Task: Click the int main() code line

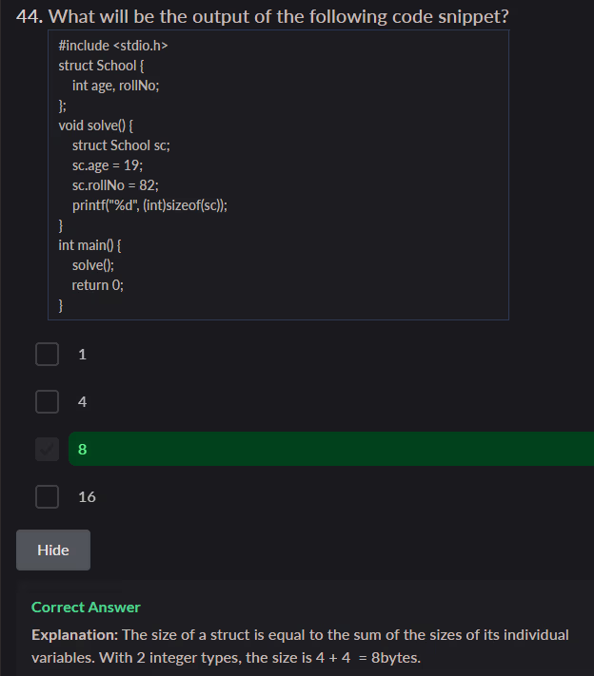Action: pos(89,245)
